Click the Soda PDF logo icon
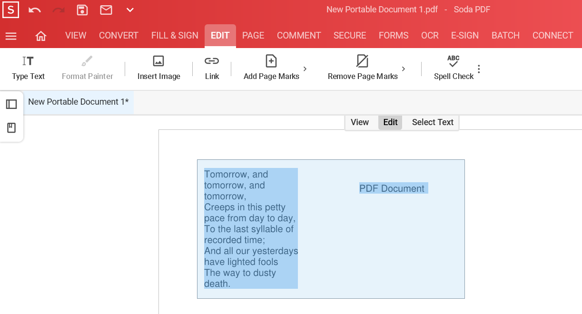This screenshot has height=314, width=582. [10, 10]
